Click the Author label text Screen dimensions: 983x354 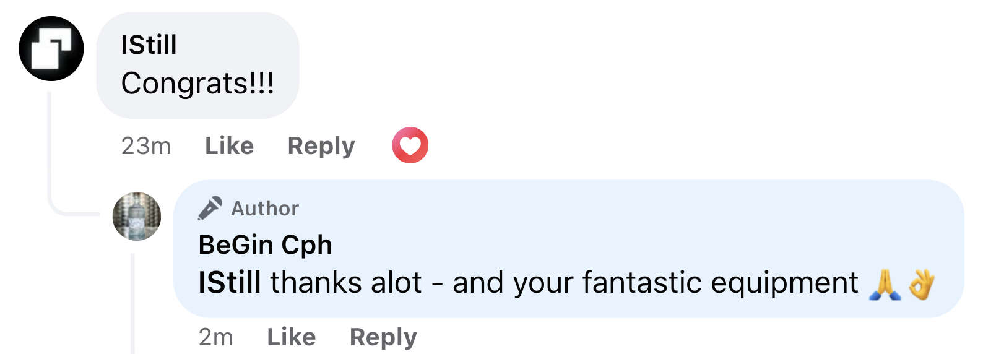tap(265, 209)
